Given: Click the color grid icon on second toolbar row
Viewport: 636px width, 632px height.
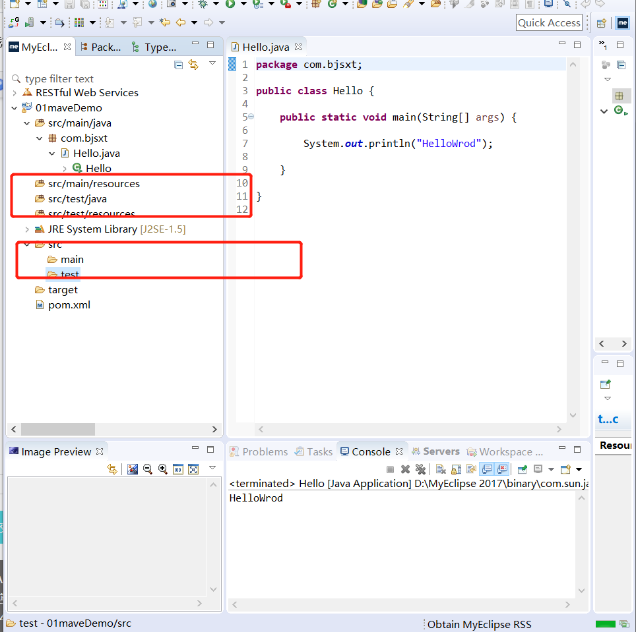Looking at the screenshot, I should pos(79,22).
